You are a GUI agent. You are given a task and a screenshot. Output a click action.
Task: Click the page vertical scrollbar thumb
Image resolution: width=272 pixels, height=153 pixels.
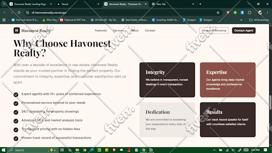click(271, 103)
